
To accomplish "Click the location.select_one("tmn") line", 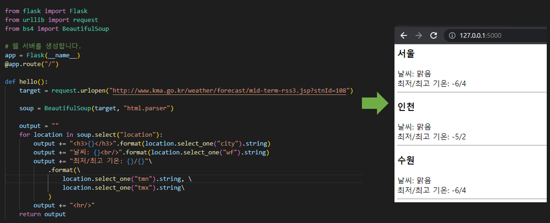I will pyautogui.click(x=127, y=179).
